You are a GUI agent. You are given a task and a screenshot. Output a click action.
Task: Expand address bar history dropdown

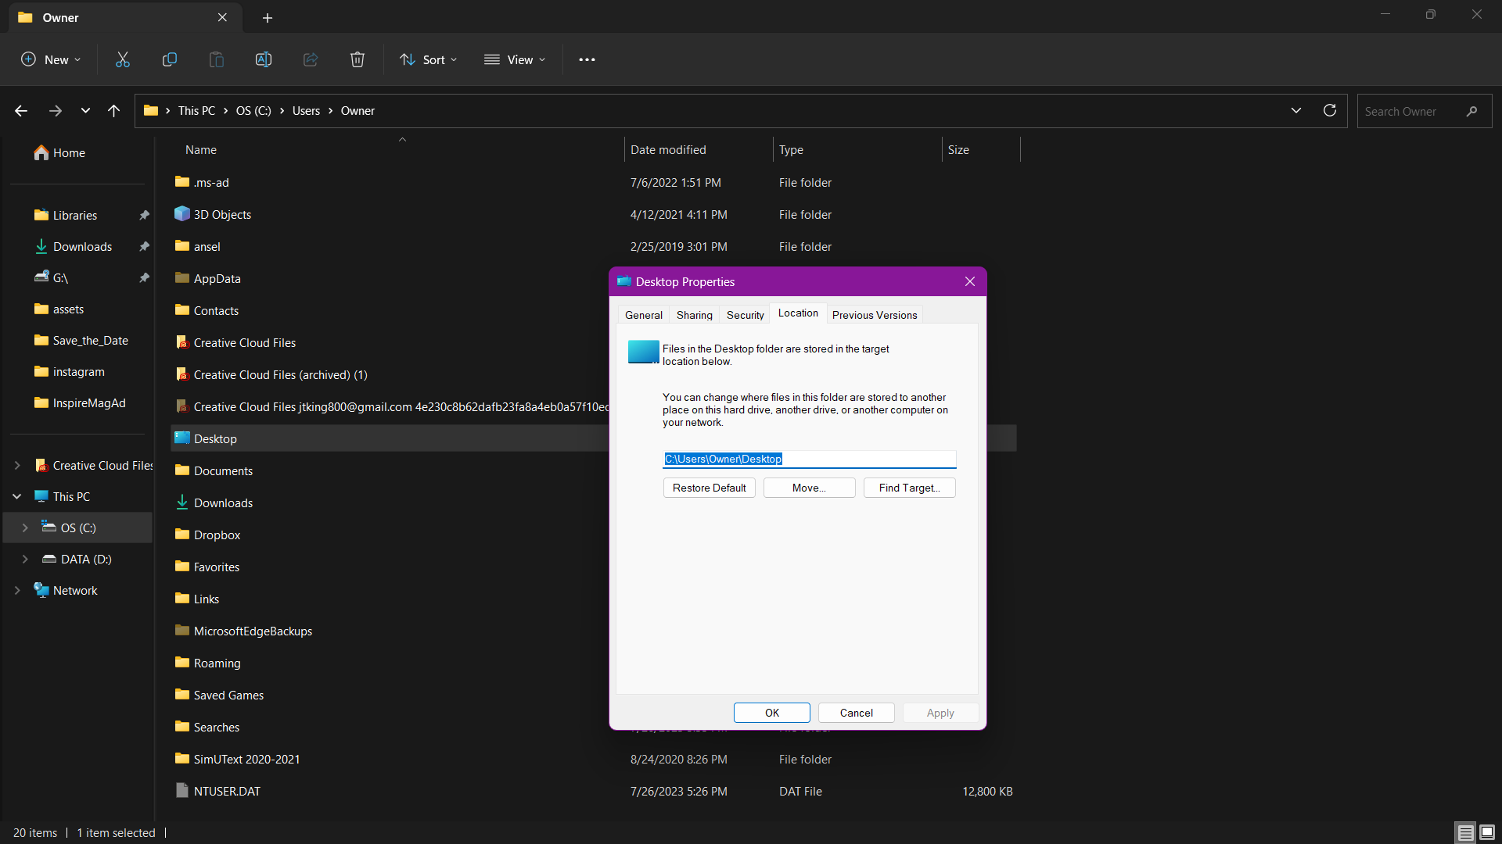pyautogui.click(x=1296, y=111)
